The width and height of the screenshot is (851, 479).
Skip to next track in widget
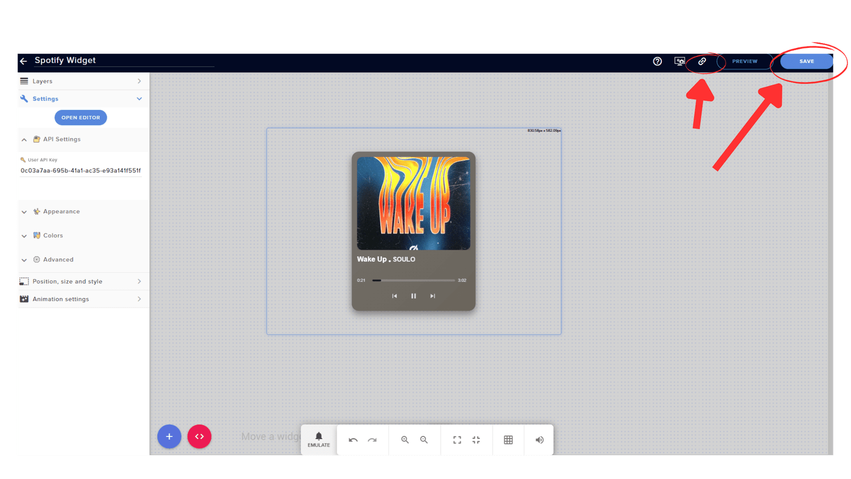click(x=433, y=296)
